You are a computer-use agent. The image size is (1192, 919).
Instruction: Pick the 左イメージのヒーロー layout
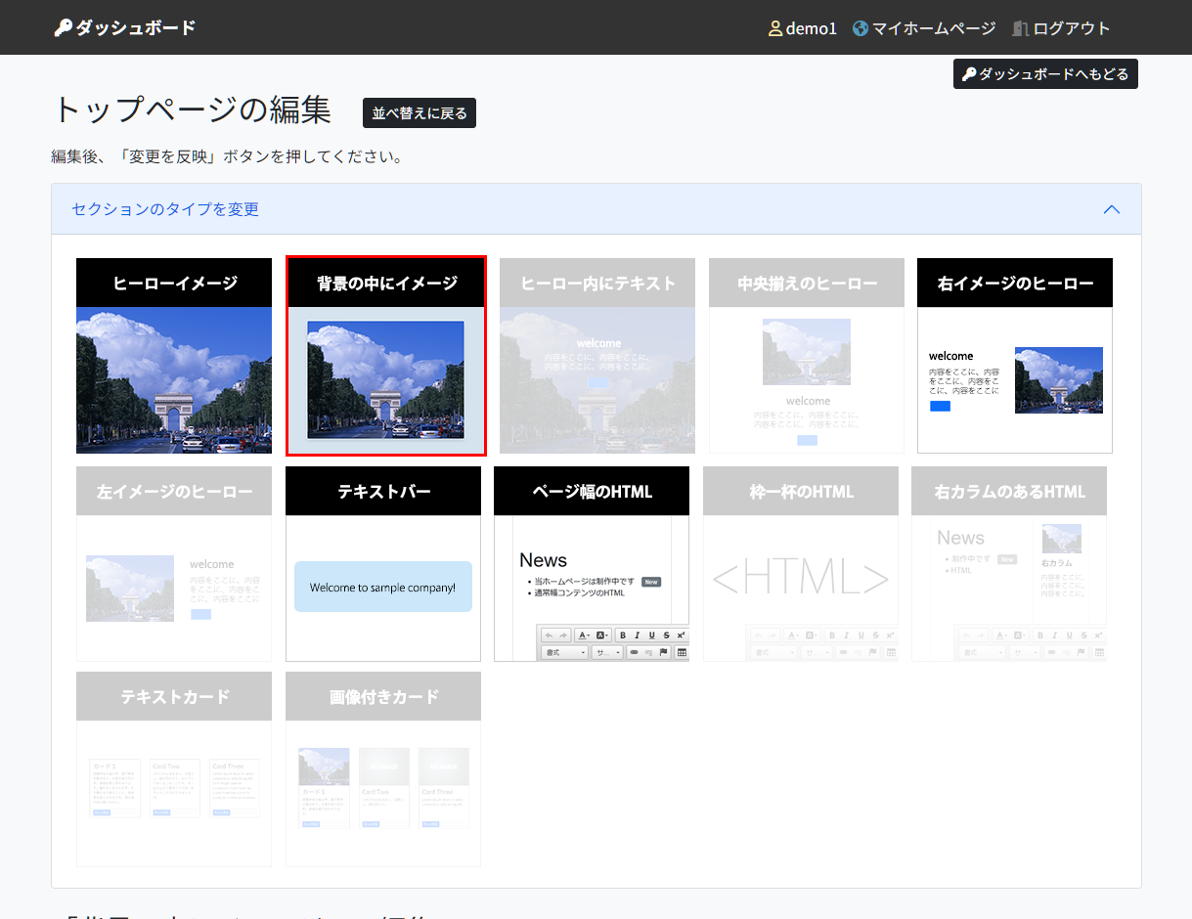[174, 564]
